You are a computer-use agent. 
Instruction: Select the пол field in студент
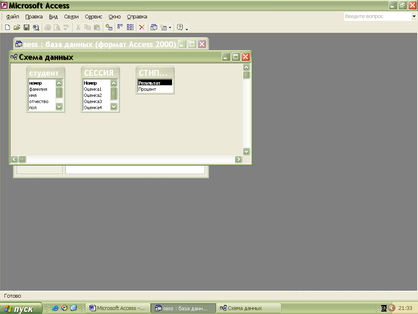42,108
